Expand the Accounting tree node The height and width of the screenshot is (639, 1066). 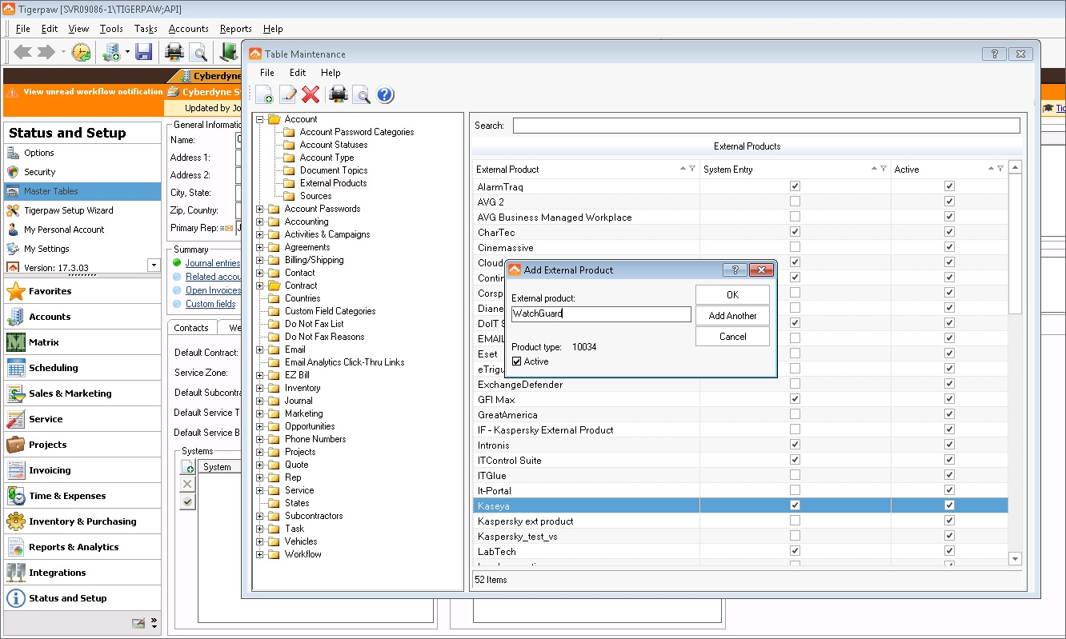coord(258,222)
